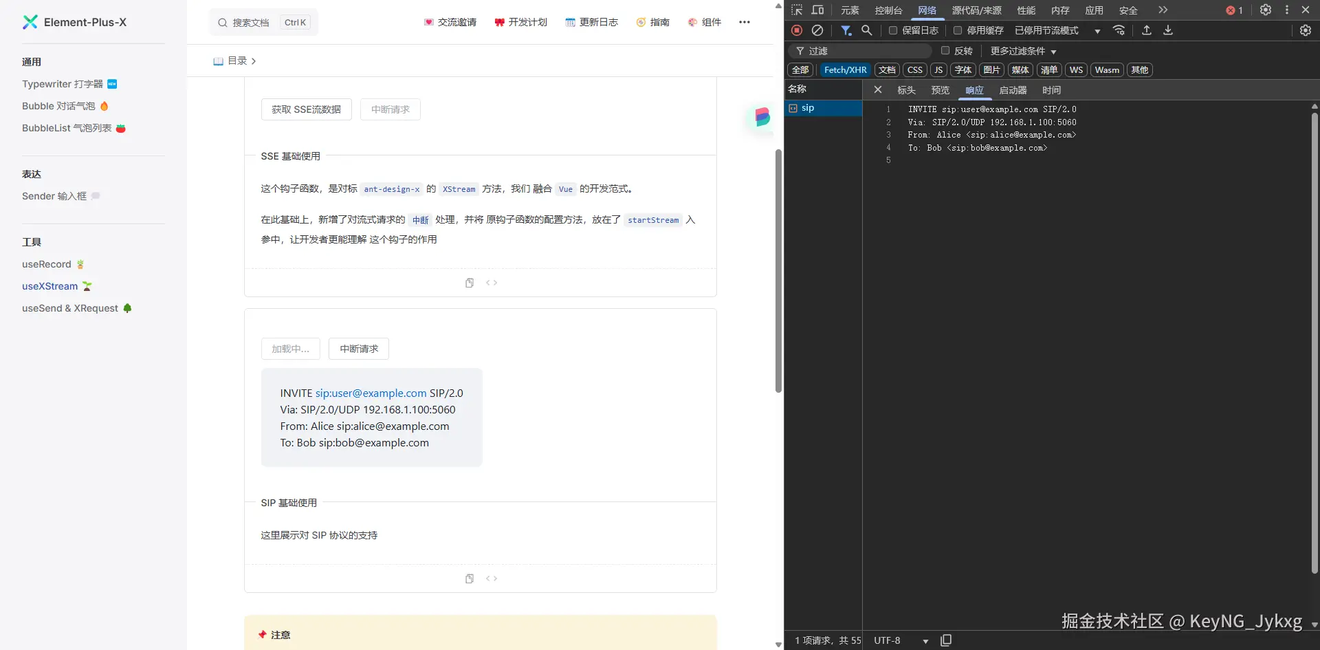Open DevTools main settings gear icon
The width and height of the screenshot is (1320, 650).
pos(1266,10)
